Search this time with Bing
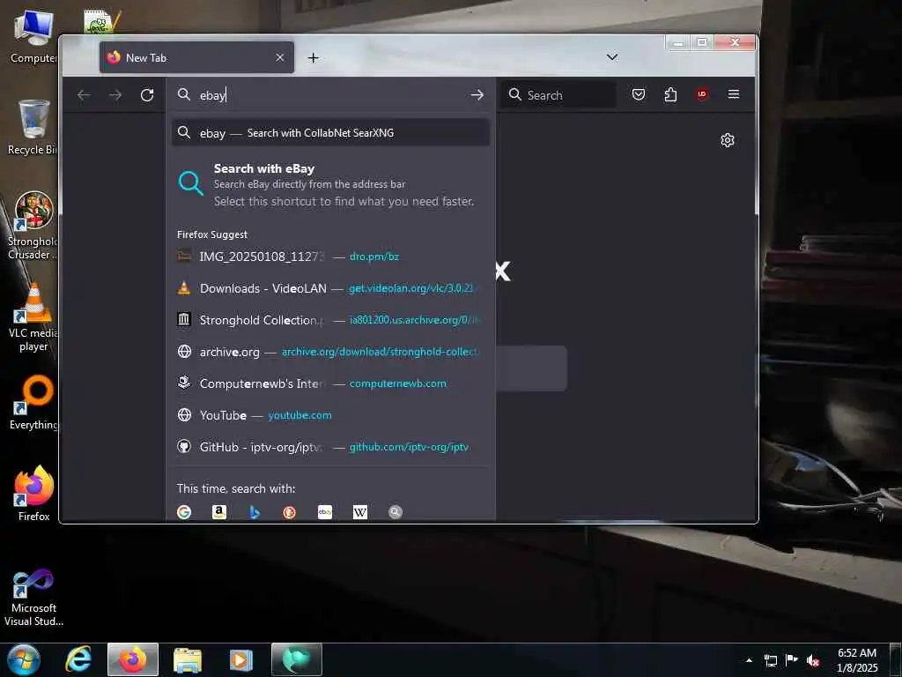This screenshot has height=677, width=902. click(255, 512)
